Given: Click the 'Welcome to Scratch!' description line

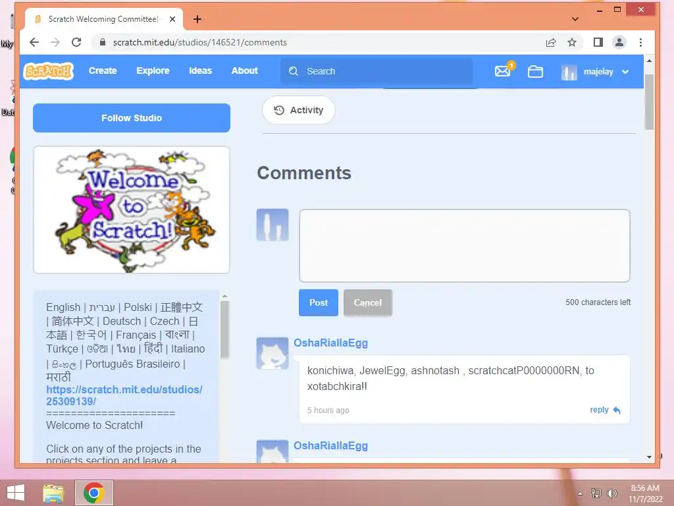Looking at the screenshot, I should tap(95, 425).
